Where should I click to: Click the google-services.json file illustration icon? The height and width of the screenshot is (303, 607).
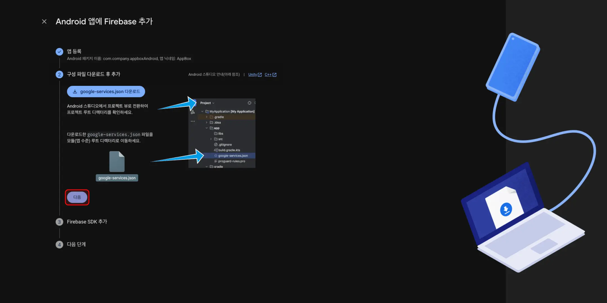pos(117,161)
